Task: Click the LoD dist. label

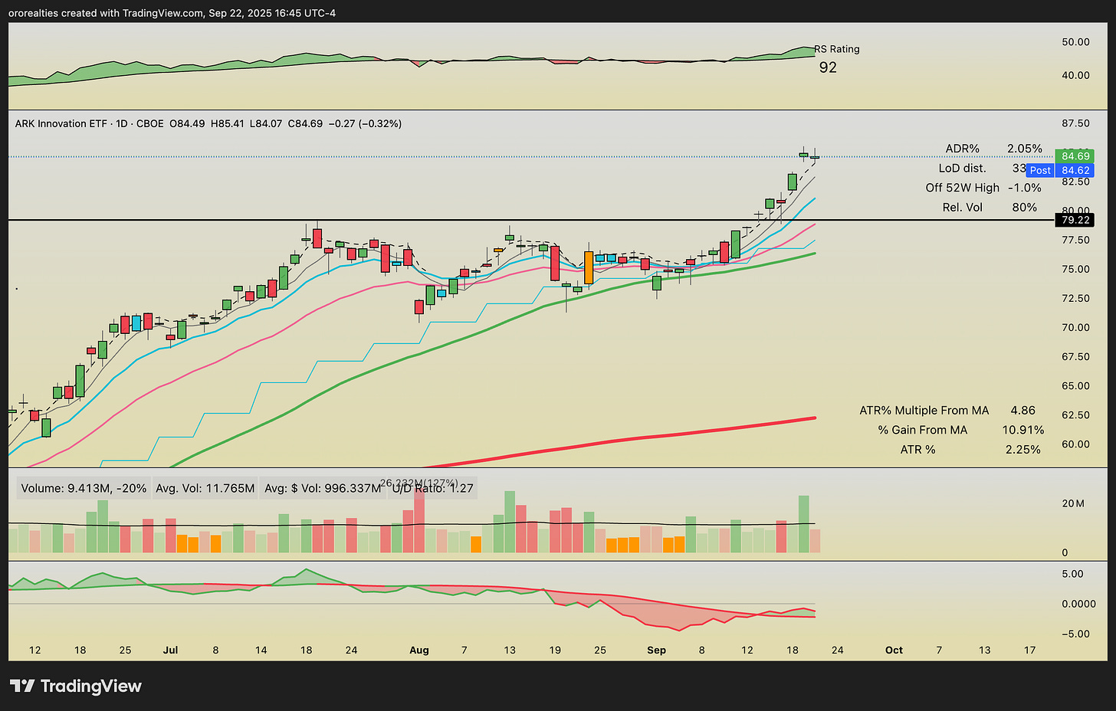Action: coord(963,168)
